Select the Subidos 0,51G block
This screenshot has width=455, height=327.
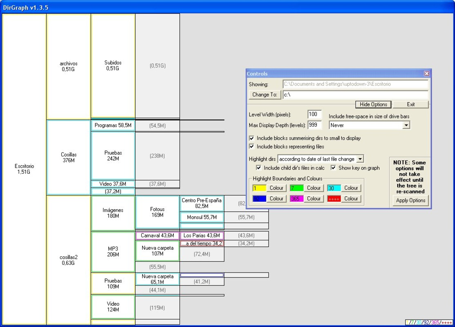(x=113, y=65)
